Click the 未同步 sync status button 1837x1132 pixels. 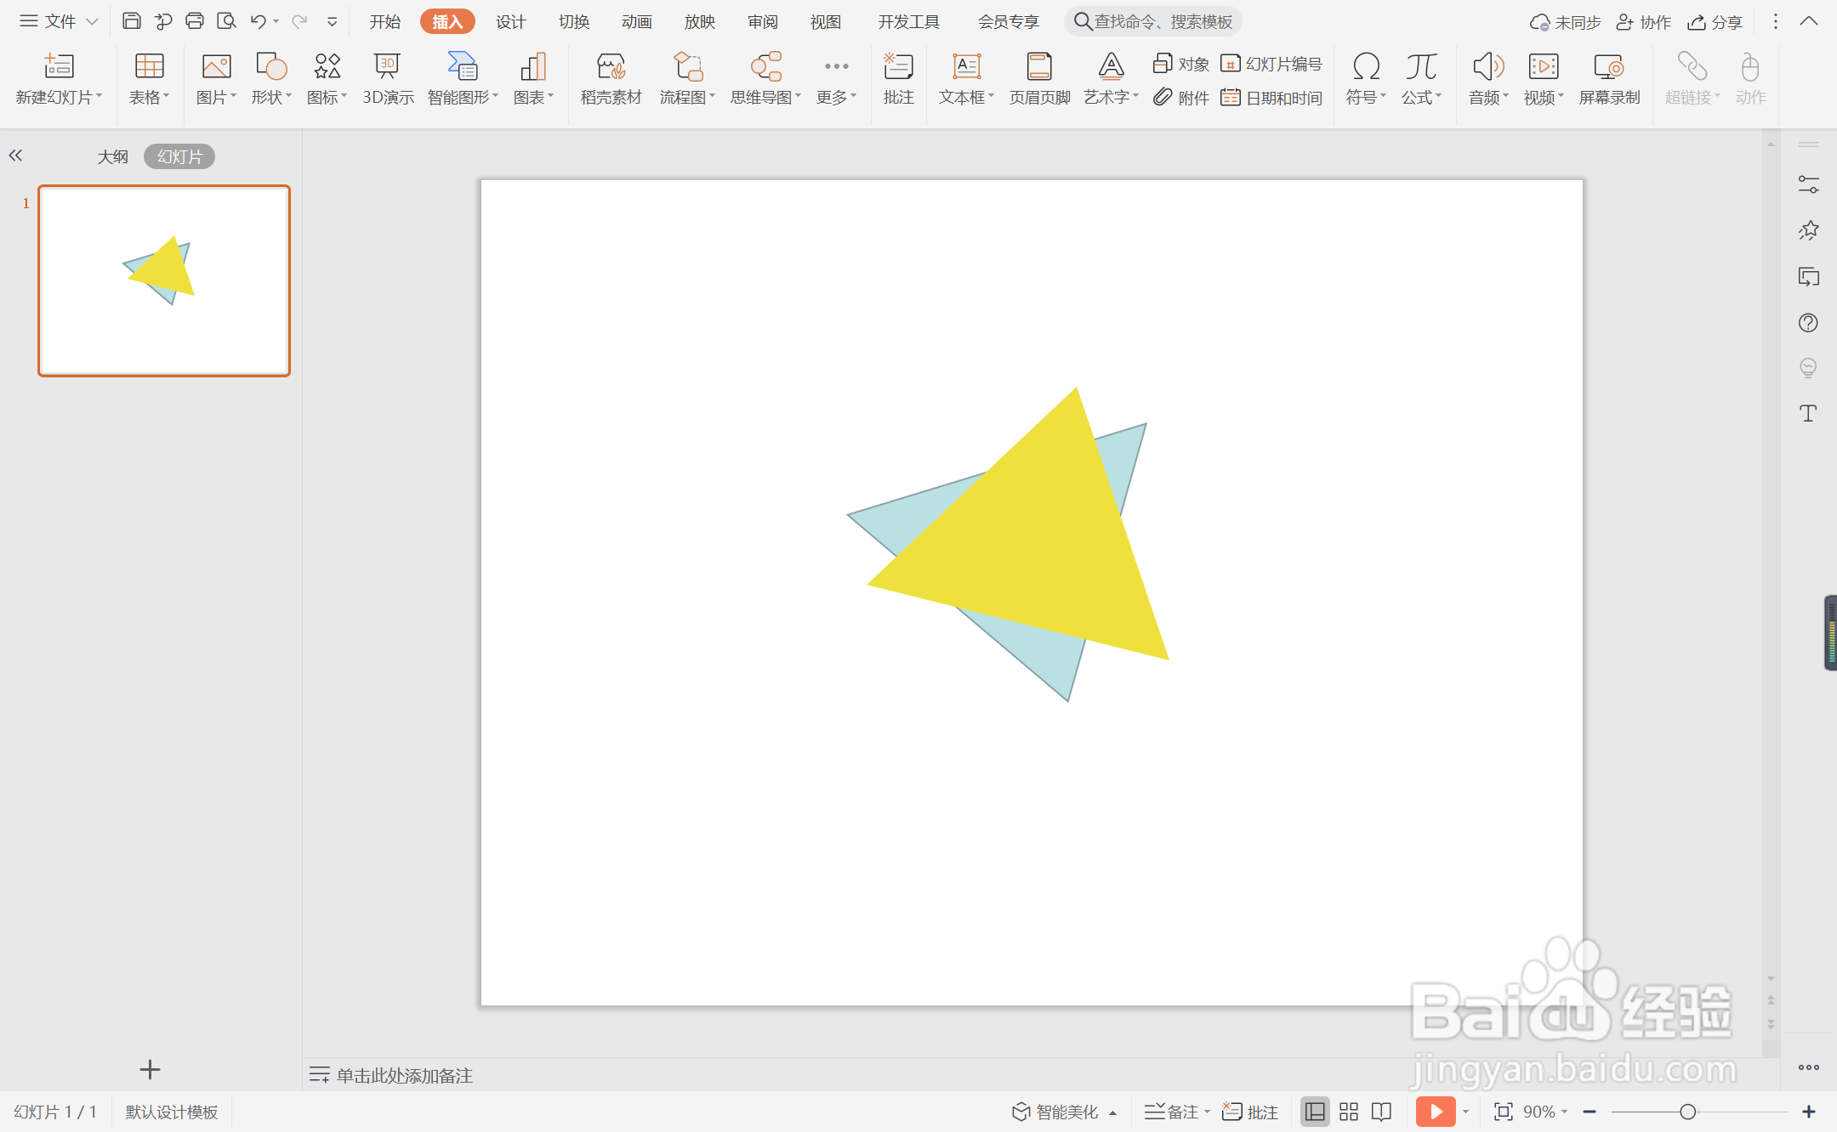(x=1565, y=21)
